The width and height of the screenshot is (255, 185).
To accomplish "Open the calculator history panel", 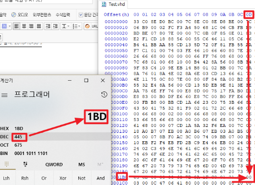I will click(x=104, y=94).
